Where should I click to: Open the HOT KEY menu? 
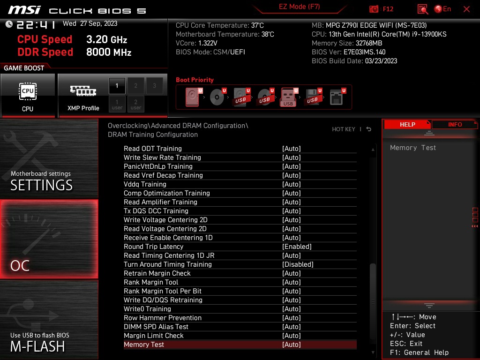(x=344, y=129)
